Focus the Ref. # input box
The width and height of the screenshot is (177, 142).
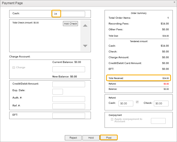(68, 106)
